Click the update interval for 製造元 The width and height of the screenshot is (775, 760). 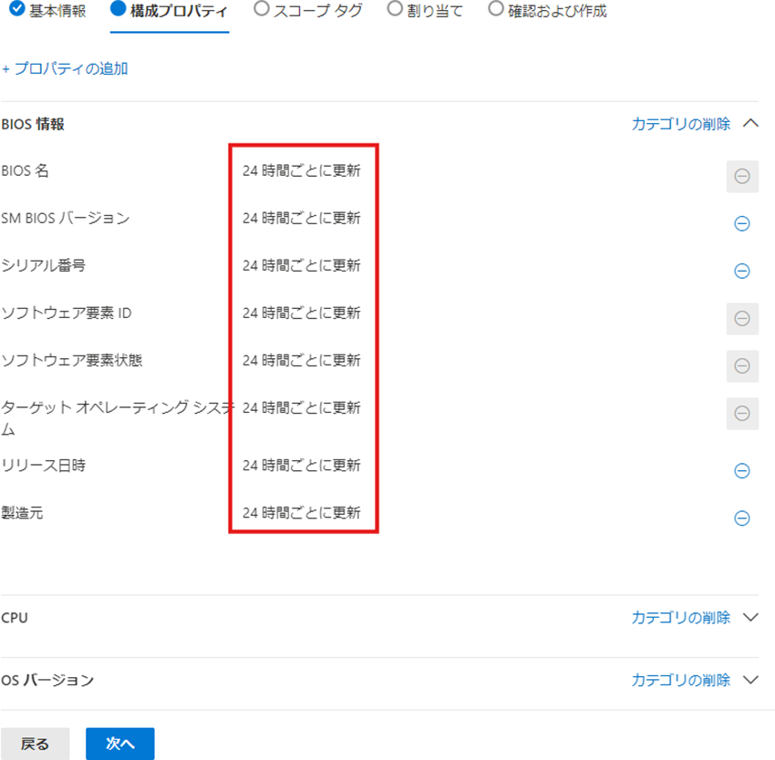coord(302,512)
